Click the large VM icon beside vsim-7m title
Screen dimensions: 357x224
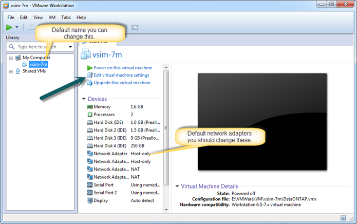(x=86, y=54)
